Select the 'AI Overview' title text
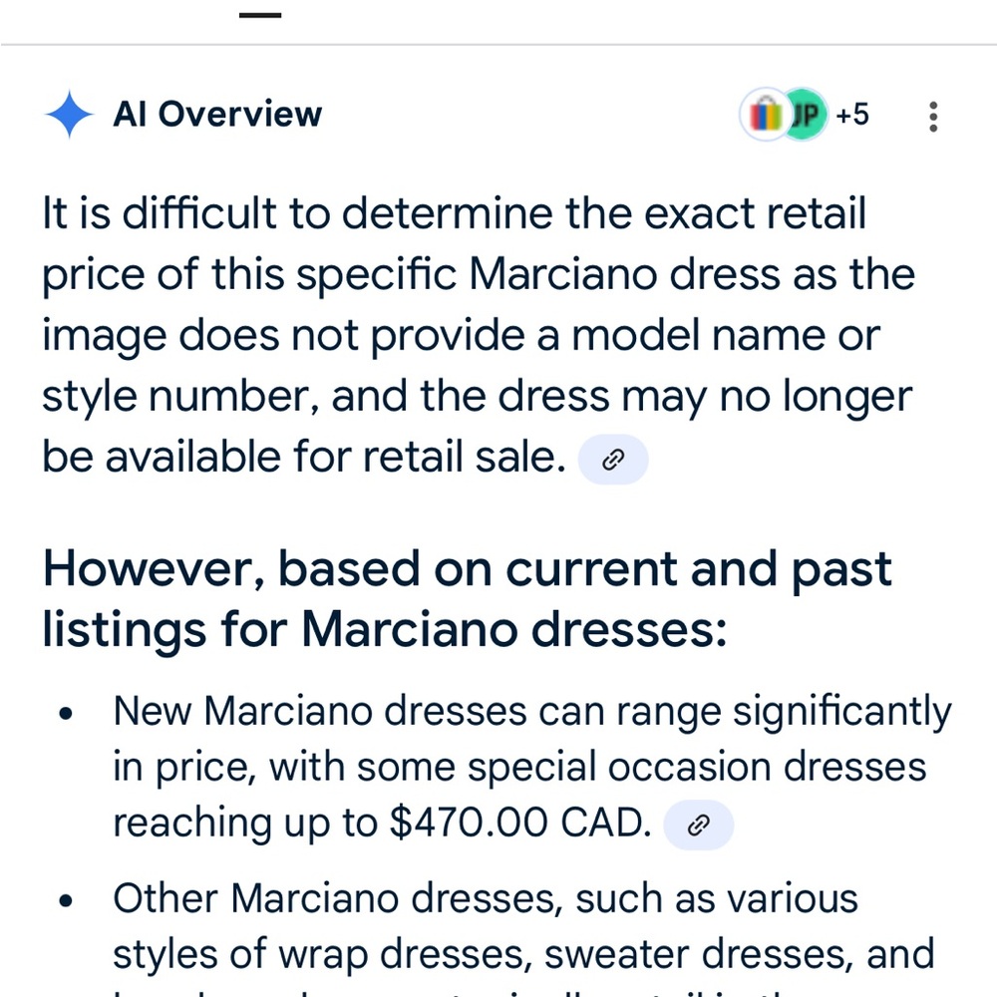997x997 pixels. 217,115
